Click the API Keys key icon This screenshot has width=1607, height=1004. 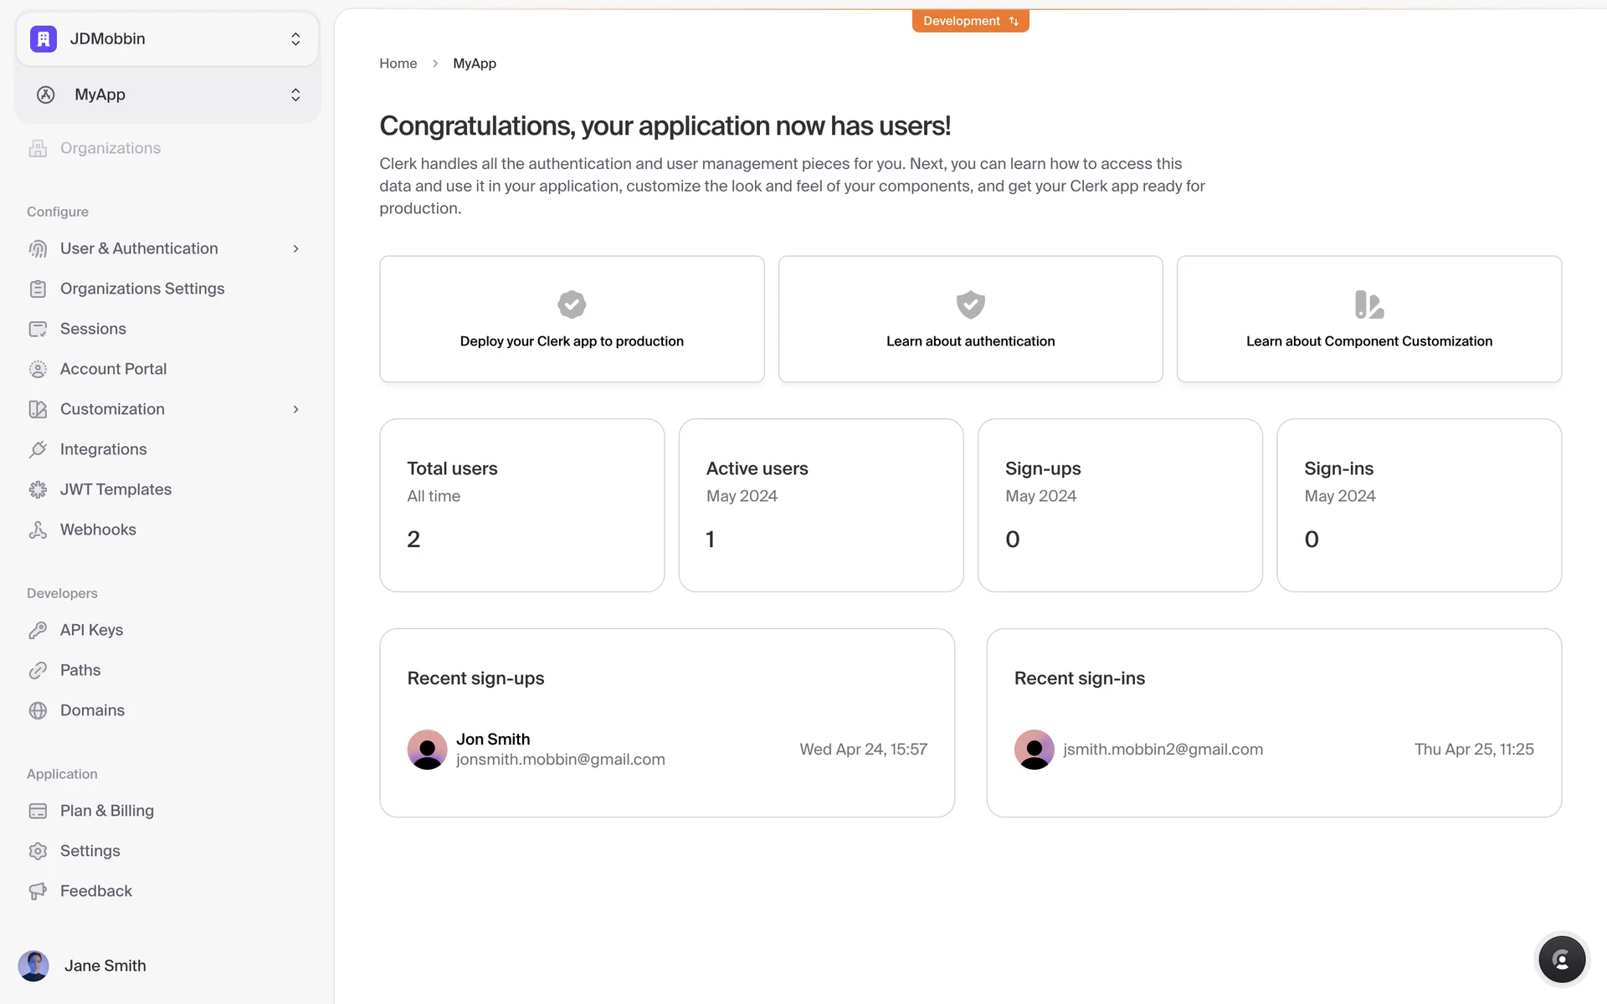(x=38, y=630)
